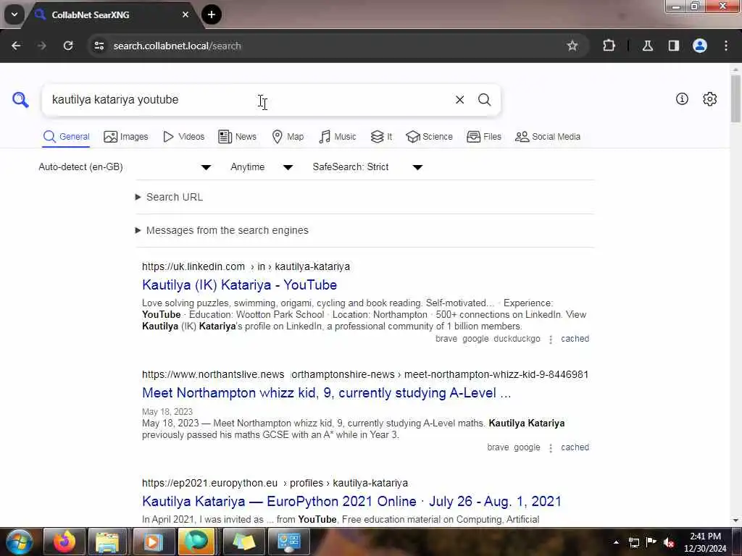Show hidden tray icons arrow
742x556 pixels.
point(616,542)
